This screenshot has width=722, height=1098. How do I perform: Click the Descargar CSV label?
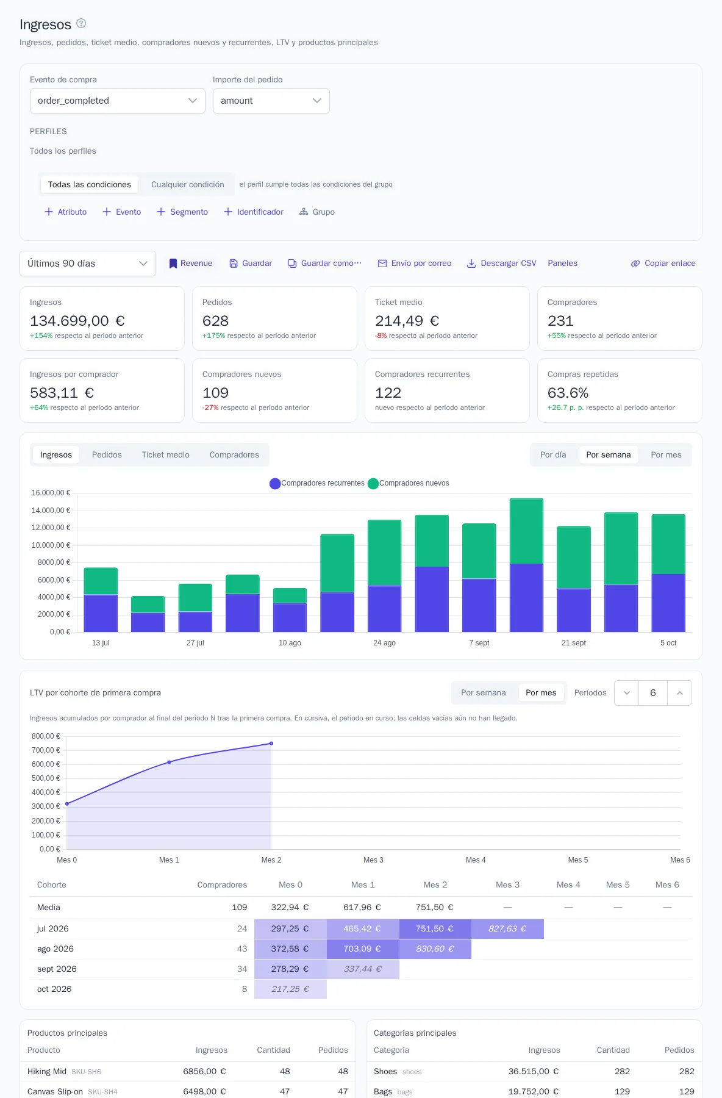509,264
